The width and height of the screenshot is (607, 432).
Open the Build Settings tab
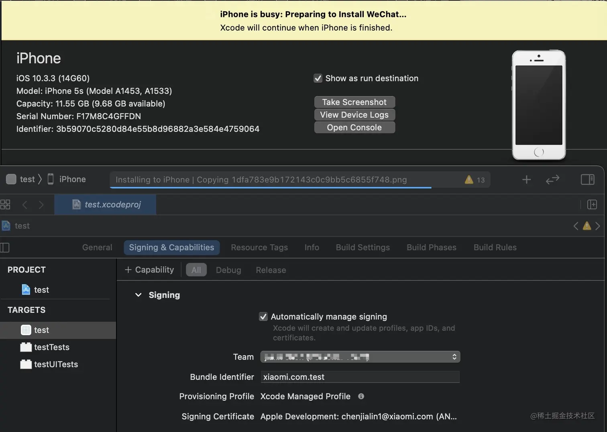363,248
